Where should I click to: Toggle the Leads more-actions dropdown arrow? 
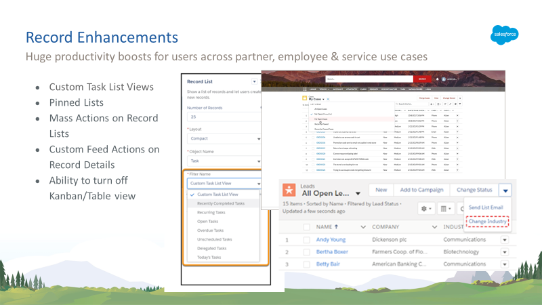tap(505, 190)
